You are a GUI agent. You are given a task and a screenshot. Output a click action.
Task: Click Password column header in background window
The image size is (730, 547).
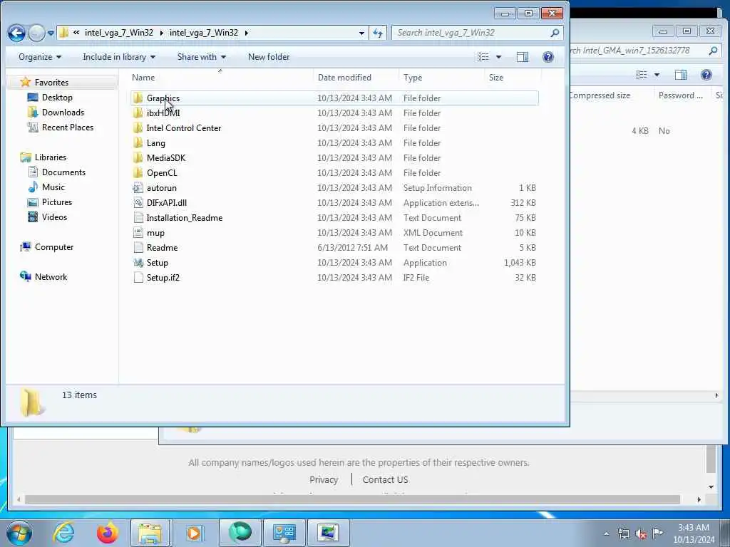click(680, 95)
